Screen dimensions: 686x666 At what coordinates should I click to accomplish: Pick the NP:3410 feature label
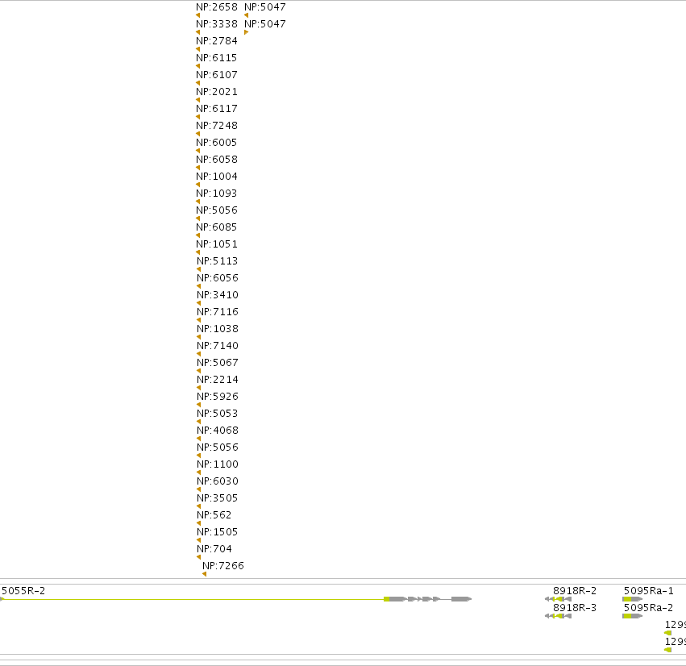pos(218,295)
